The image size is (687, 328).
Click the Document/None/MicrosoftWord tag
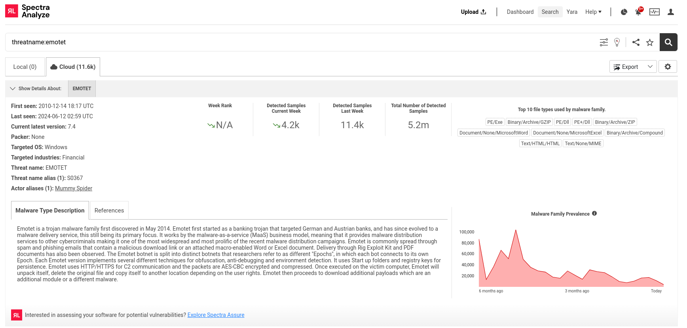tap(493, 133)
